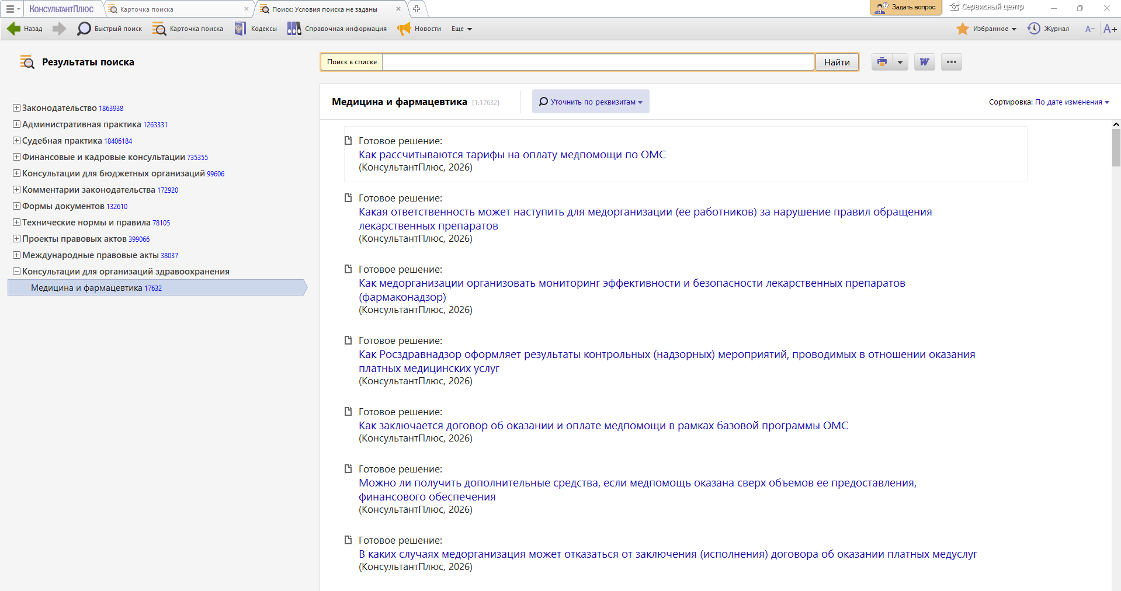The width and height of the screenshot is (1121, 591).
Task: Collapse Консультации для организаций здравоохранения
Action: (17, 272)
